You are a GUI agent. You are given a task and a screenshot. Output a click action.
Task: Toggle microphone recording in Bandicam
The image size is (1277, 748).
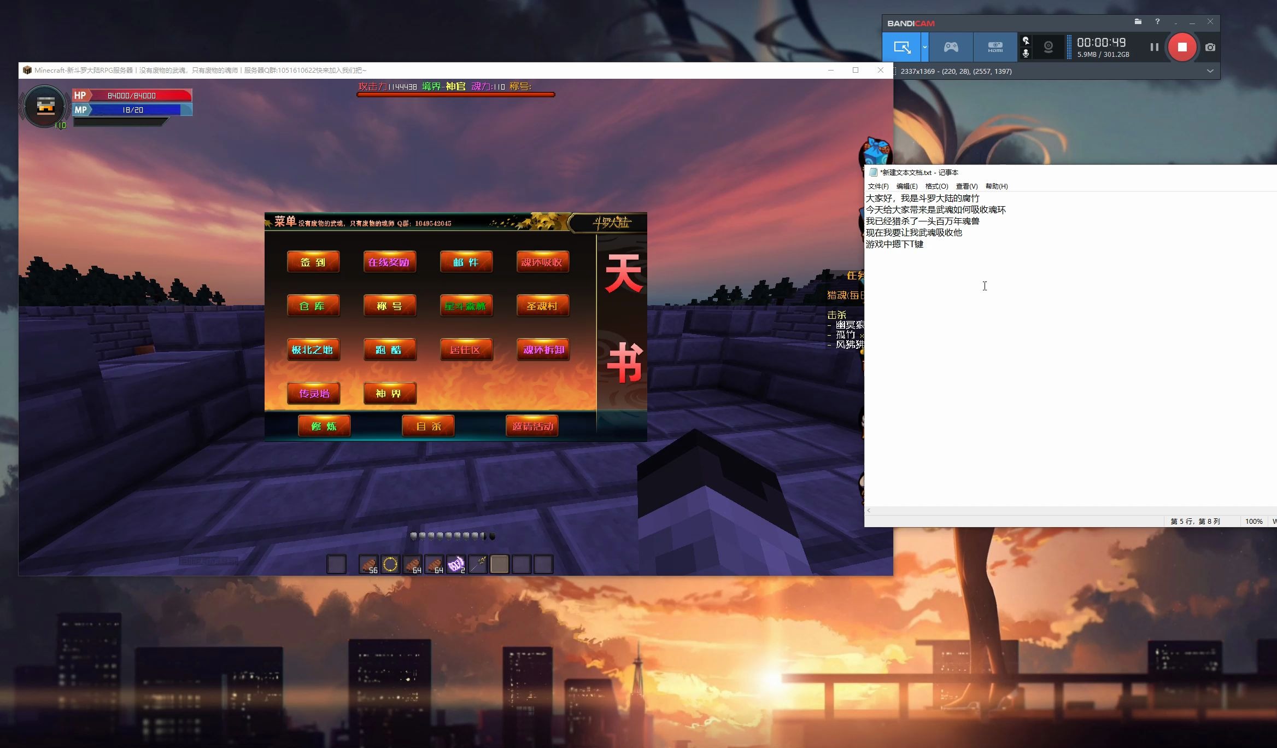(x=1026, y=53)
